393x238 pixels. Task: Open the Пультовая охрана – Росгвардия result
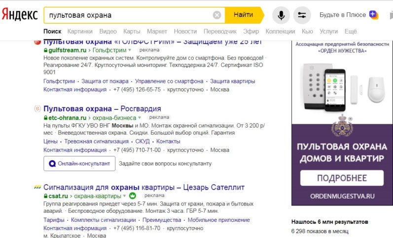(102, 109)
